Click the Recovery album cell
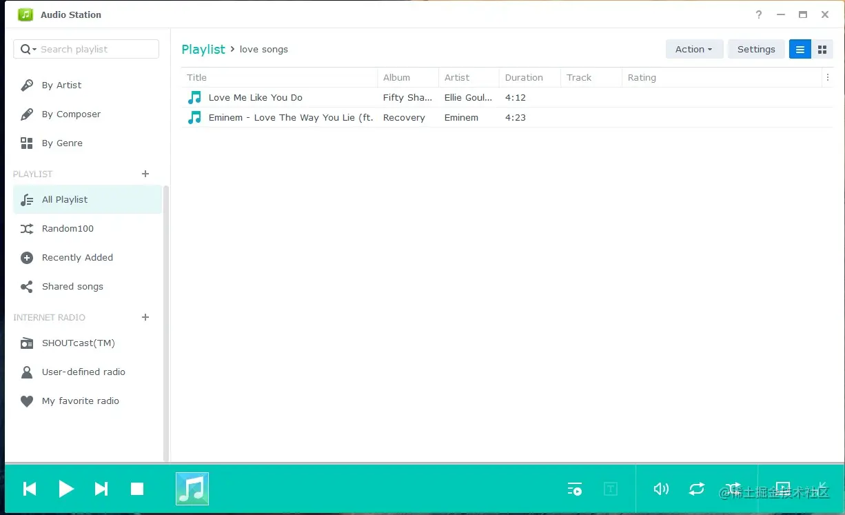Screen dimensions: 845x515 [x=404, y=117]
